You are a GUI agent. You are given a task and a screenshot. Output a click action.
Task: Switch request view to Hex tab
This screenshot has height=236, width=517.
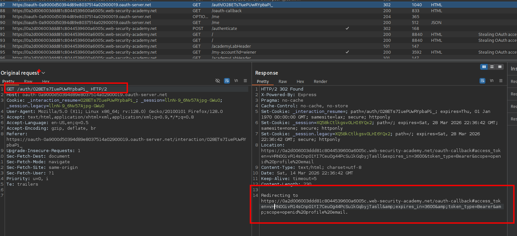point(46,82)
